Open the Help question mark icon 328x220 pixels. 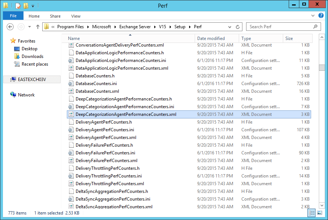point(321,15)
